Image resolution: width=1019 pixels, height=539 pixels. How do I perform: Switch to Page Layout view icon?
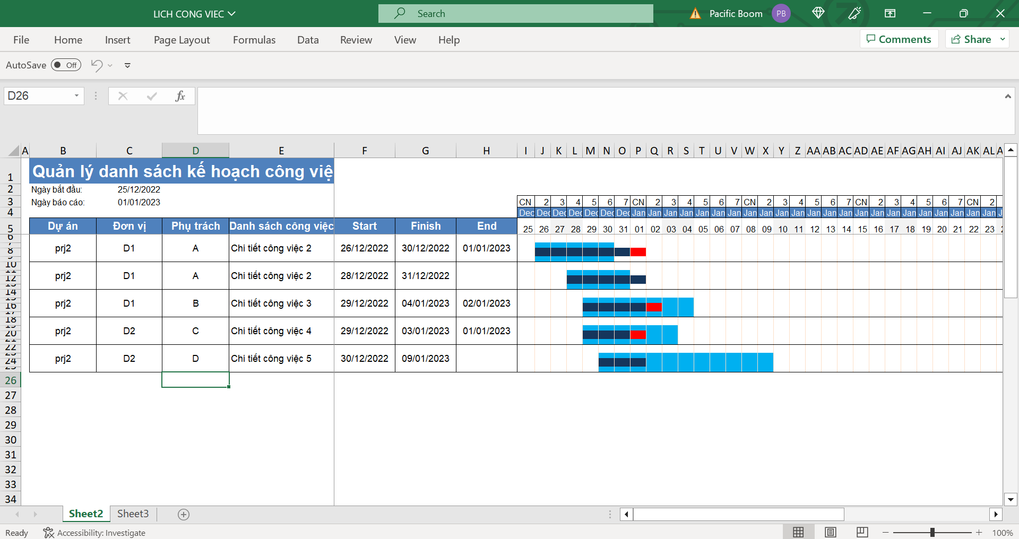click(831, 532)
